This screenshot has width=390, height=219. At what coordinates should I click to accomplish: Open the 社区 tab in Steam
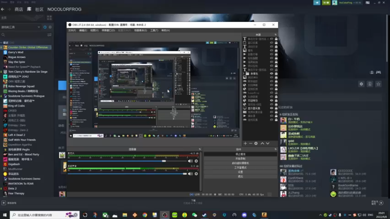coord(39,9)
